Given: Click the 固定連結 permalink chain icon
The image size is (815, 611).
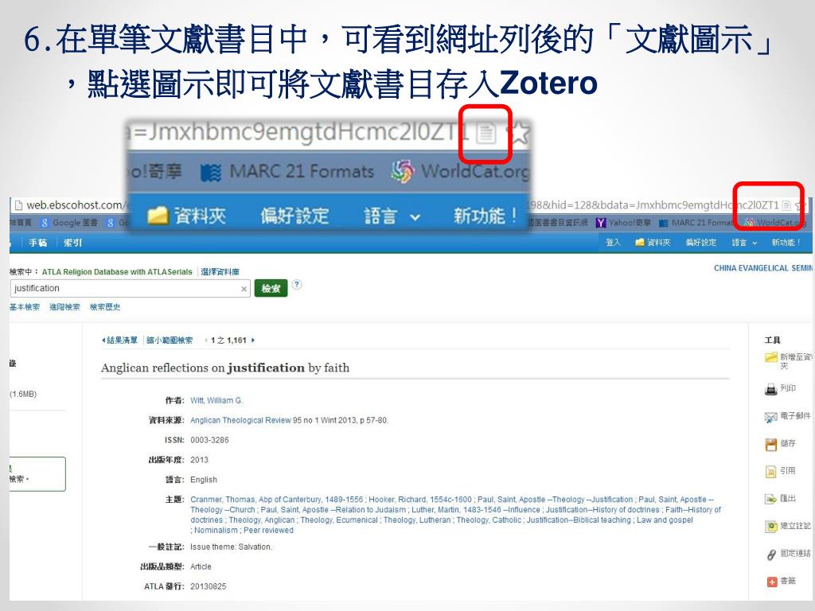Looking at the screenshot, I should click(771, 554).
